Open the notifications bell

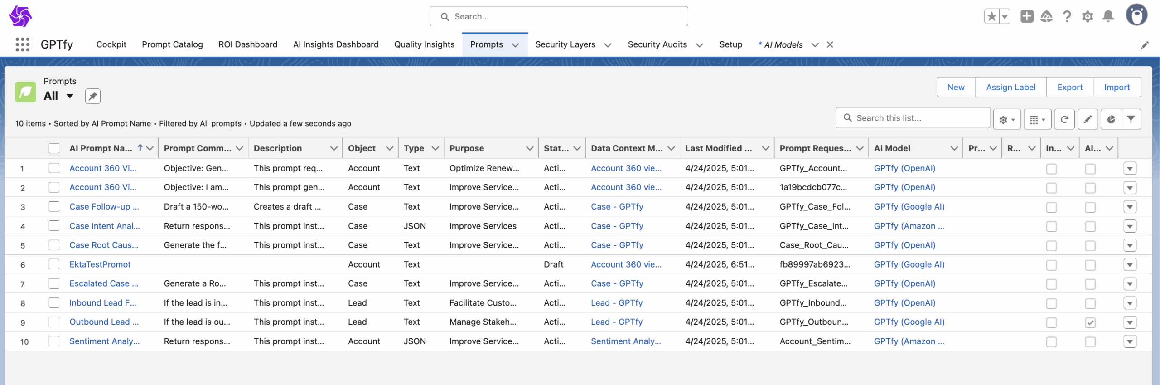(x=1108, y=16)
